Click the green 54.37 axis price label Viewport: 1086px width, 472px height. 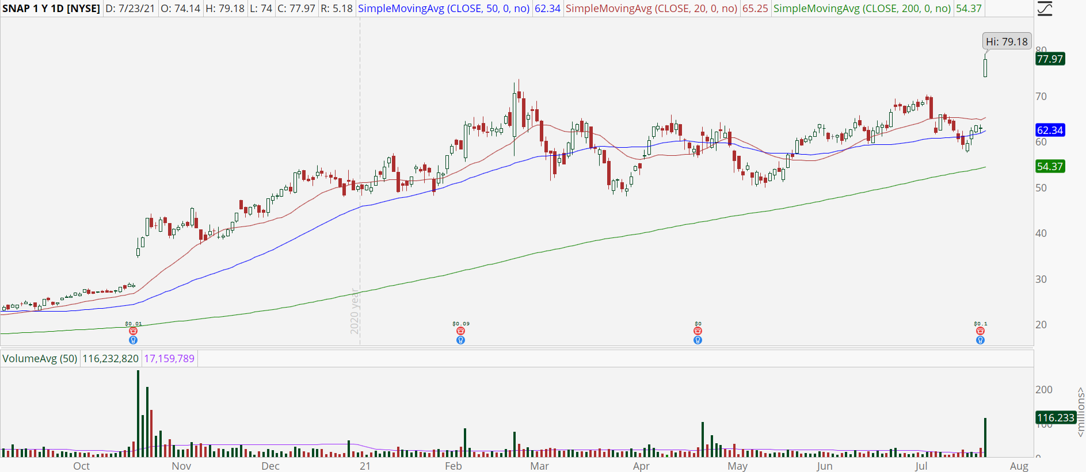click(x=1050, y=166)
